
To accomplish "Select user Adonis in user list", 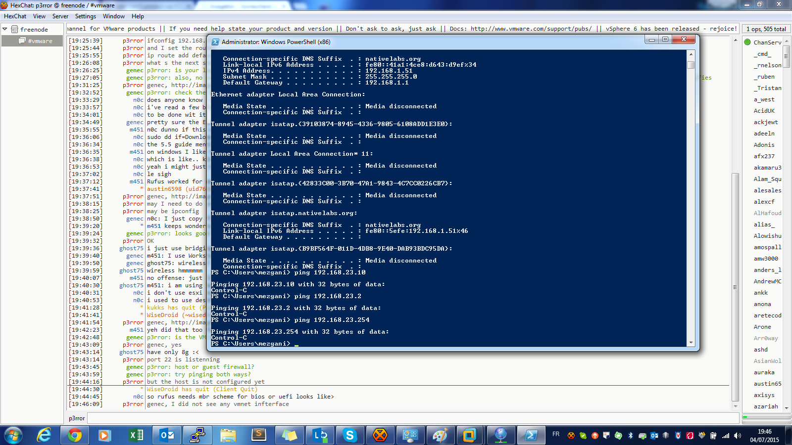I will (764, 145).
